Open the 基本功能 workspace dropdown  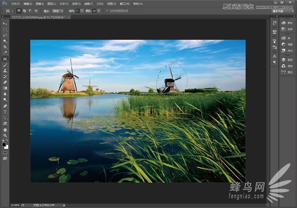283,11
